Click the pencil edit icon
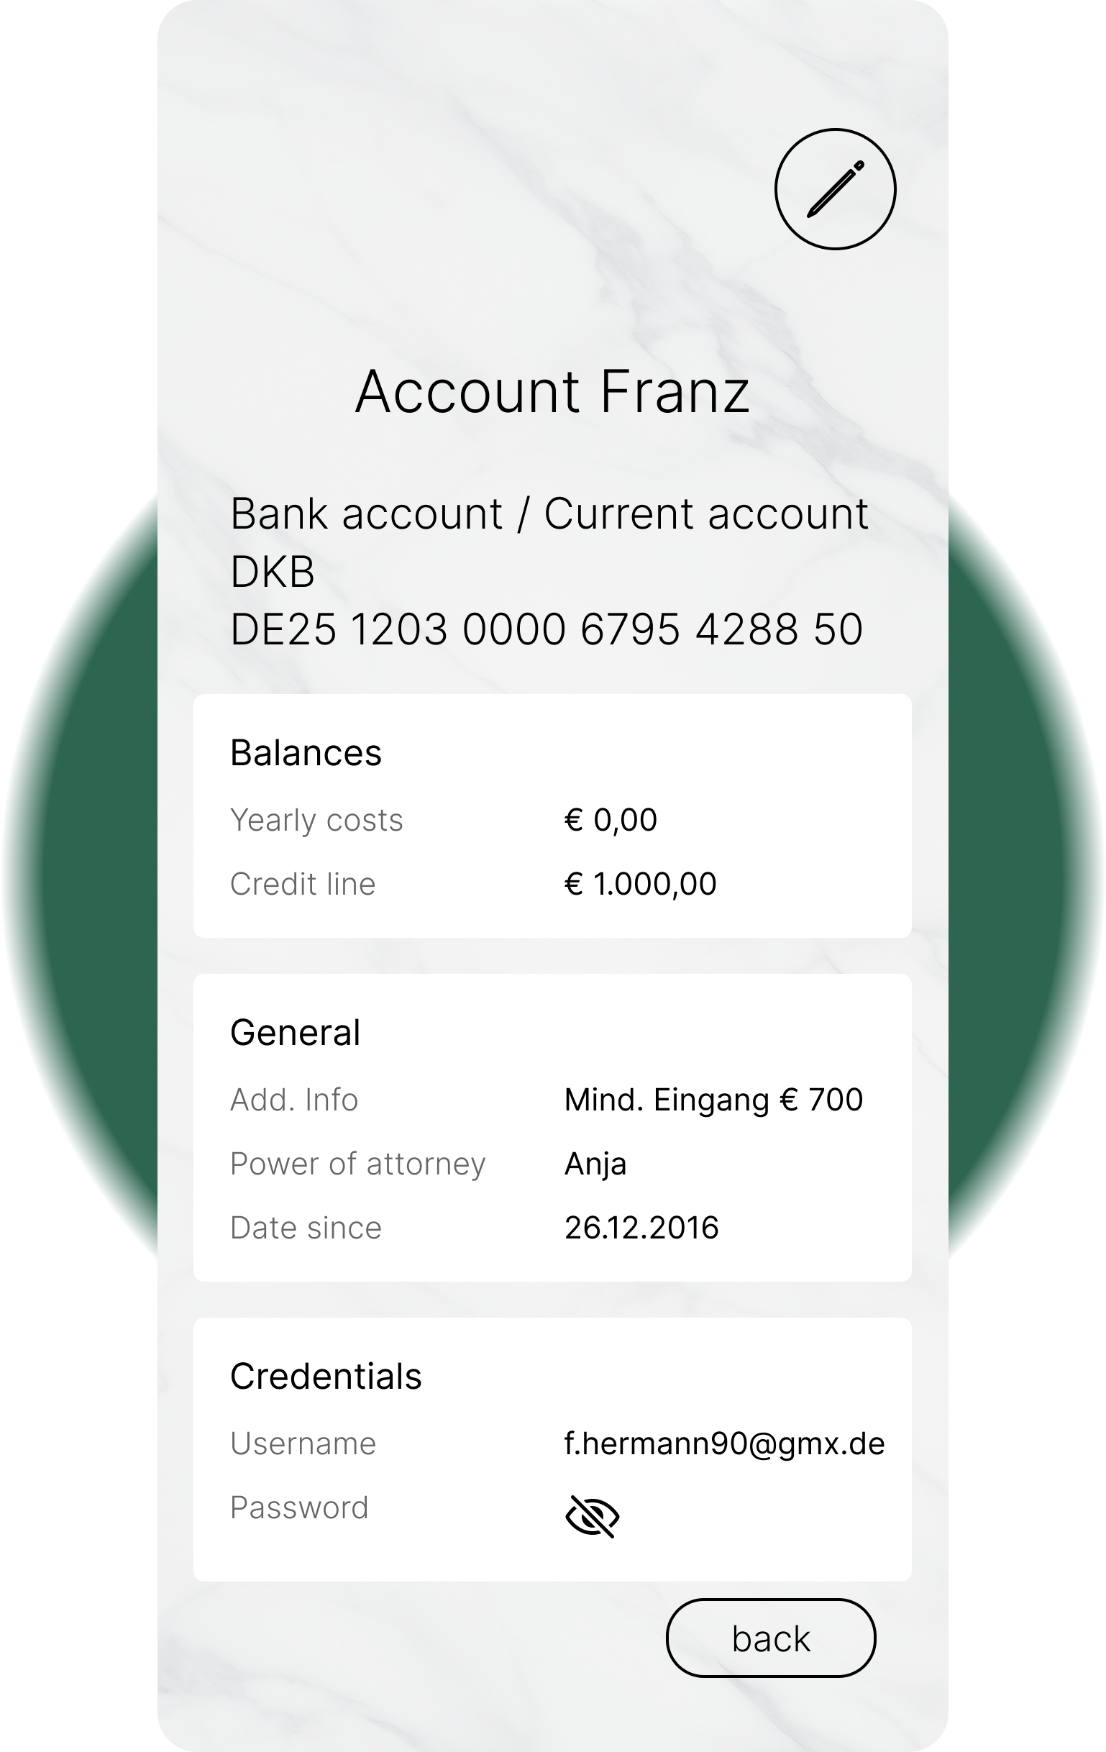 (835, 189)
